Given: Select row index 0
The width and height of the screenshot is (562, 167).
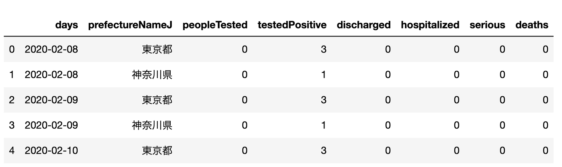Looking at the screenshot, I should point(12,49).
